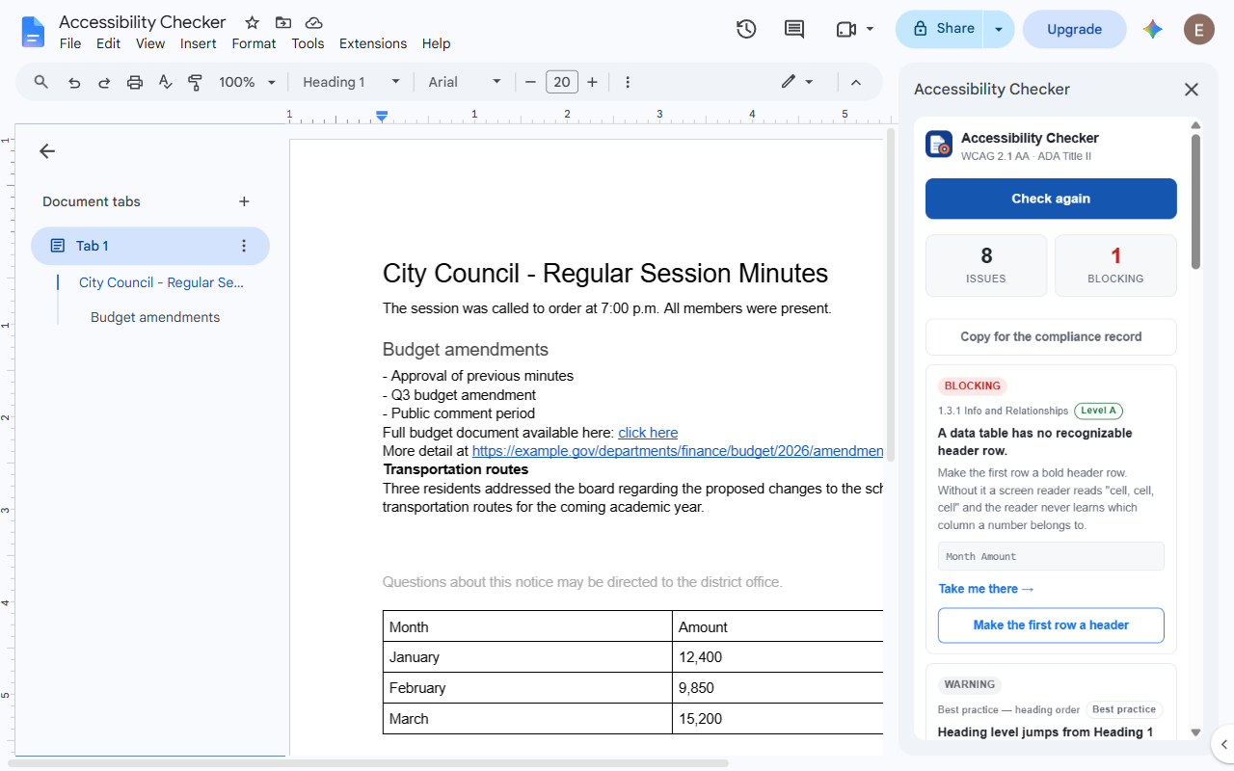Screen dimensions: 1234x771
Task: Click the Upgrade button
Action: [x=1074, y=29]
